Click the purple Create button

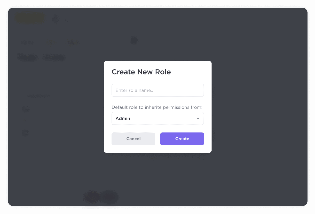pos(182,139)
